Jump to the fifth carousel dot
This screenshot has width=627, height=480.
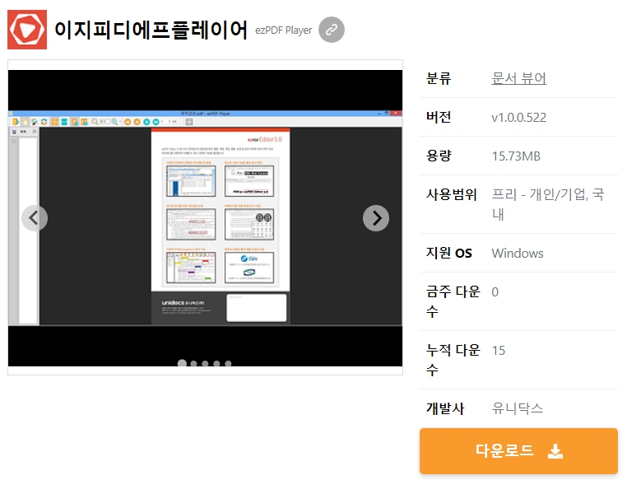click(x=228, y=364)
